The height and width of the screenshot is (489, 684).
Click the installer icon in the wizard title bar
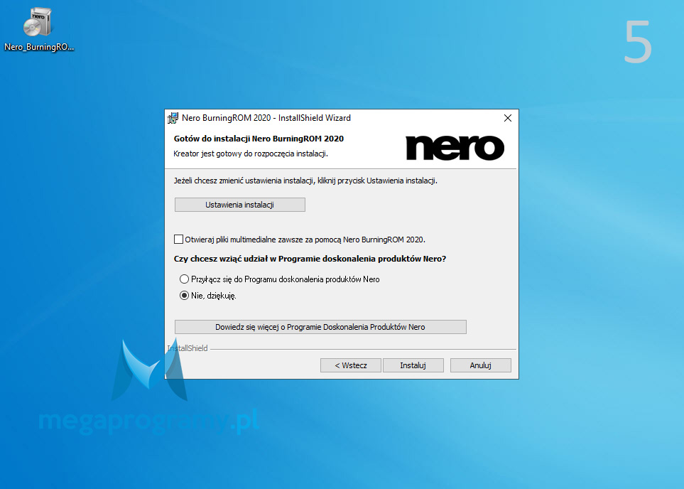[x=173, y=118]
